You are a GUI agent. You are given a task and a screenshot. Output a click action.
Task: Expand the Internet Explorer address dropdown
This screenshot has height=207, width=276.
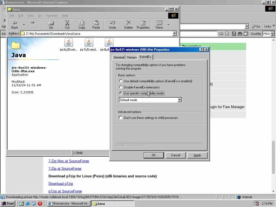(x=247, y=26)
